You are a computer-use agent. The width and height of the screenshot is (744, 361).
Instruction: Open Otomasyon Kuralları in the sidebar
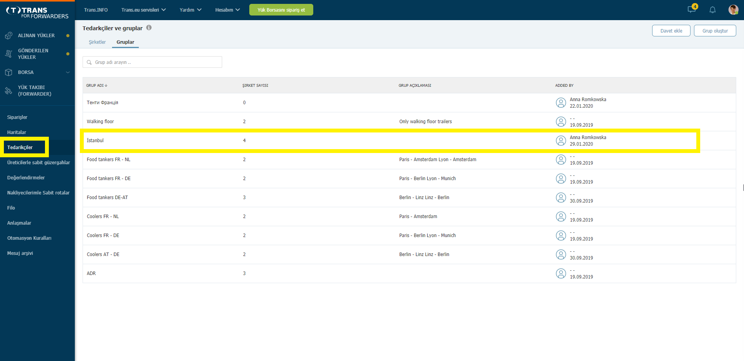pyautogui.click(x=29, y=238)
